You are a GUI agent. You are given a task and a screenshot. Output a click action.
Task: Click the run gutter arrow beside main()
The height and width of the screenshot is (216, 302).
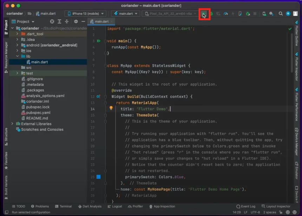point(99,41)
